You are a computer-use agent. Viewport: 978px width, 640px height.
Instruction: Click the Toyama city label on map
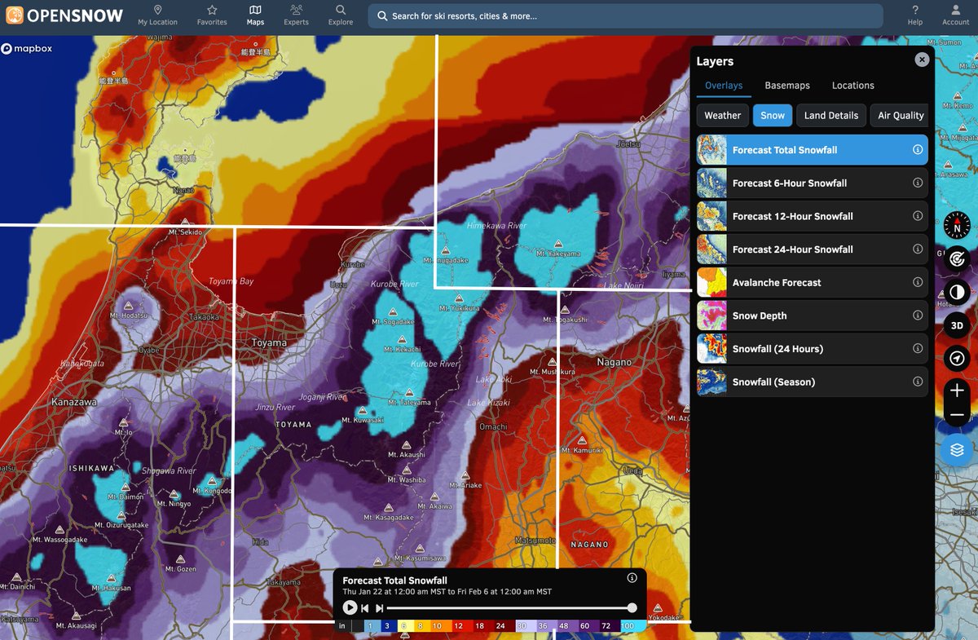tap(269, 343)
